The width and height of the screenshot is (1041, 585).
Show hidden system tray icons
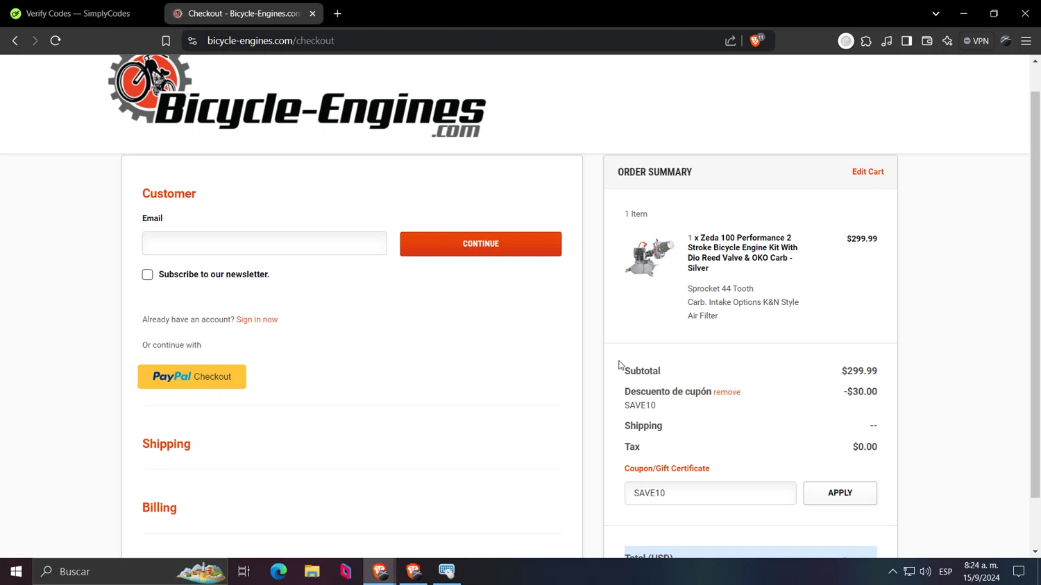pyautogui.click(x=892, y=572)
